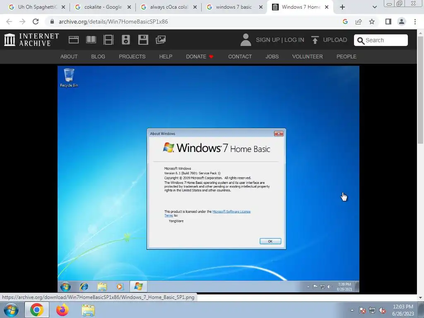Click the VOLUNTEER link

[x=308, y=56]
